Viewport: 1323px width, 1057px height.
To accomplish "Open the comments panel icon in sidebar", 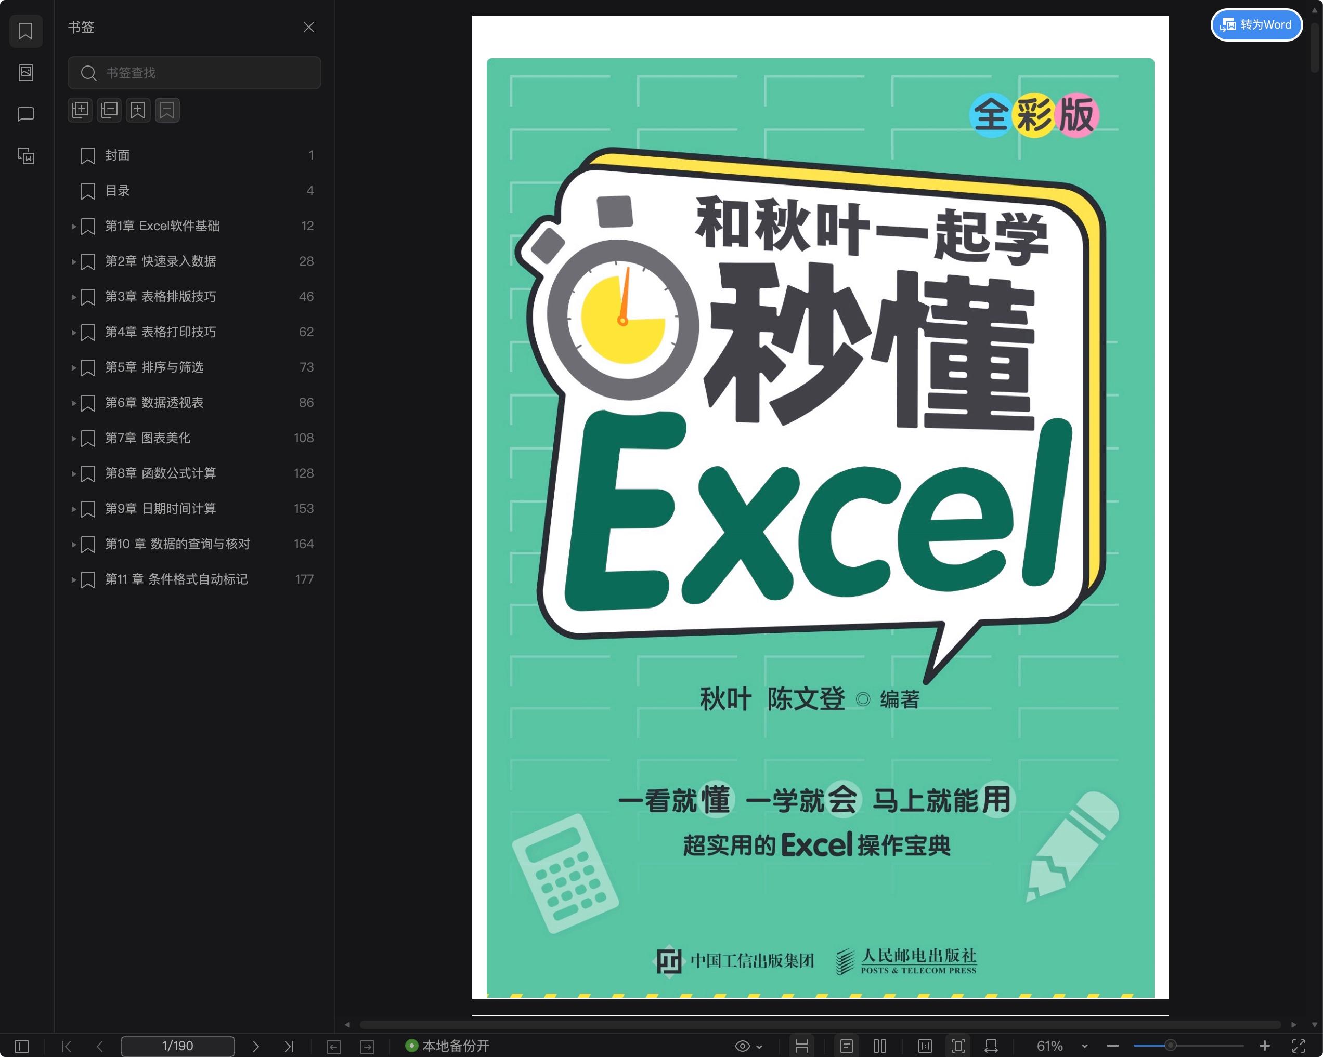I will pyautogui.click(x=26, y=114).
